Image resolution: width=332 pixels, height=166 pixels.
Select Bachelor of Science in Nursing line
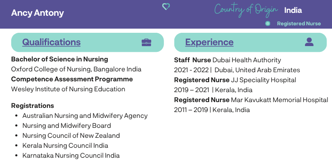[59, 59]
